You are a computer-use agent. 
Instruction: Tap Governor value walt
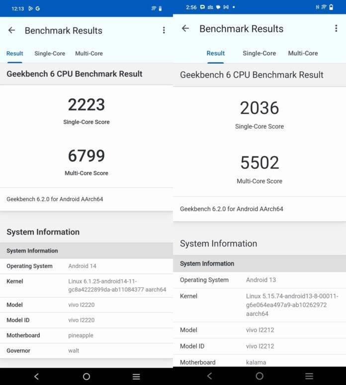pos(74,351)
